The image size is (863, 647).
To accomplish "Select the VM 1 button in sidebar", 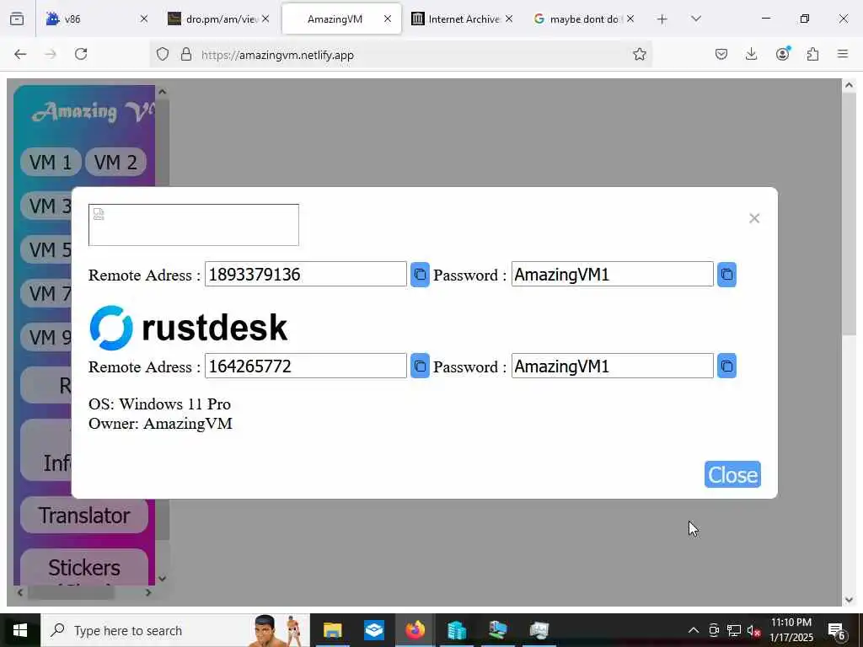I will (x=51, y=163).
